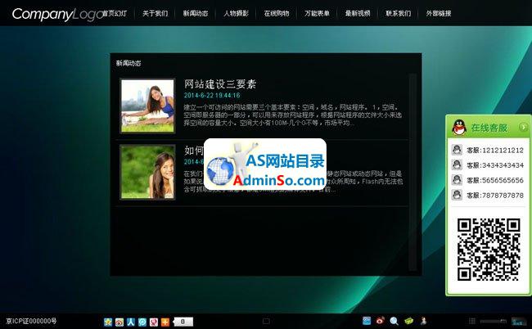Viewport: 532px width, 329px height.
Task: Open the red Weibo icon in the right footer
Action: click(381, 321)
